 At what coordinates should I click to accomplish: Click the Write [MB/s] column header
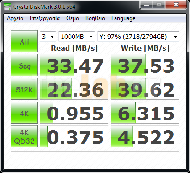(145, 48)
